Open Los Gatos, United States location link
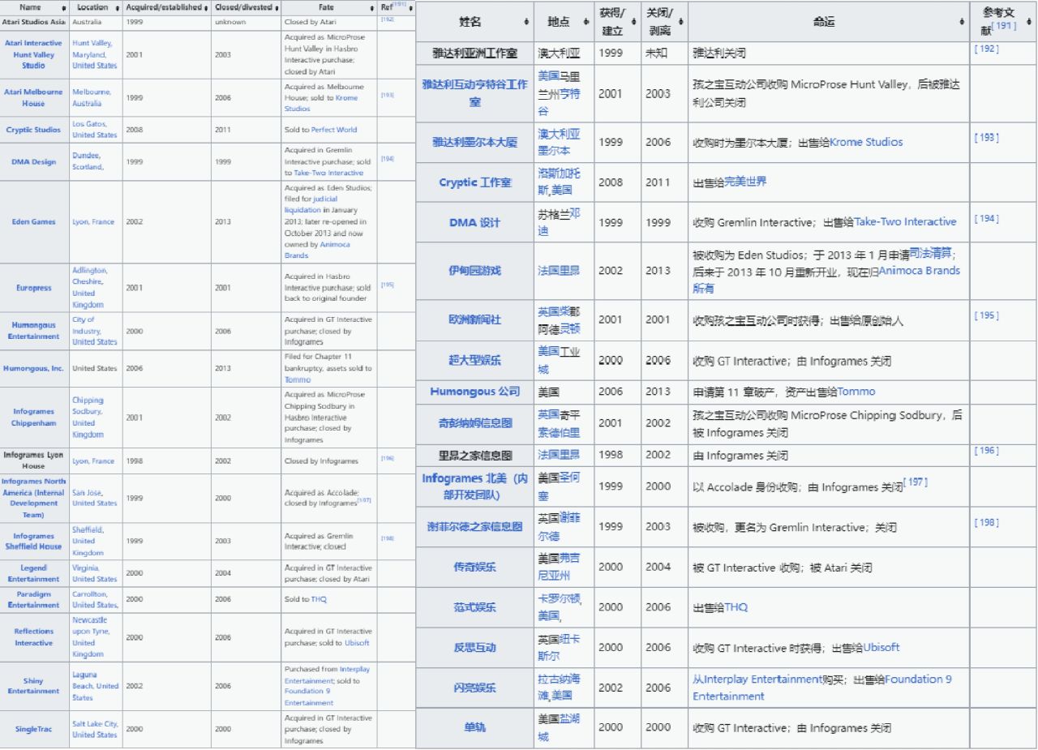 pyautogui.click(x=94, y=130)
